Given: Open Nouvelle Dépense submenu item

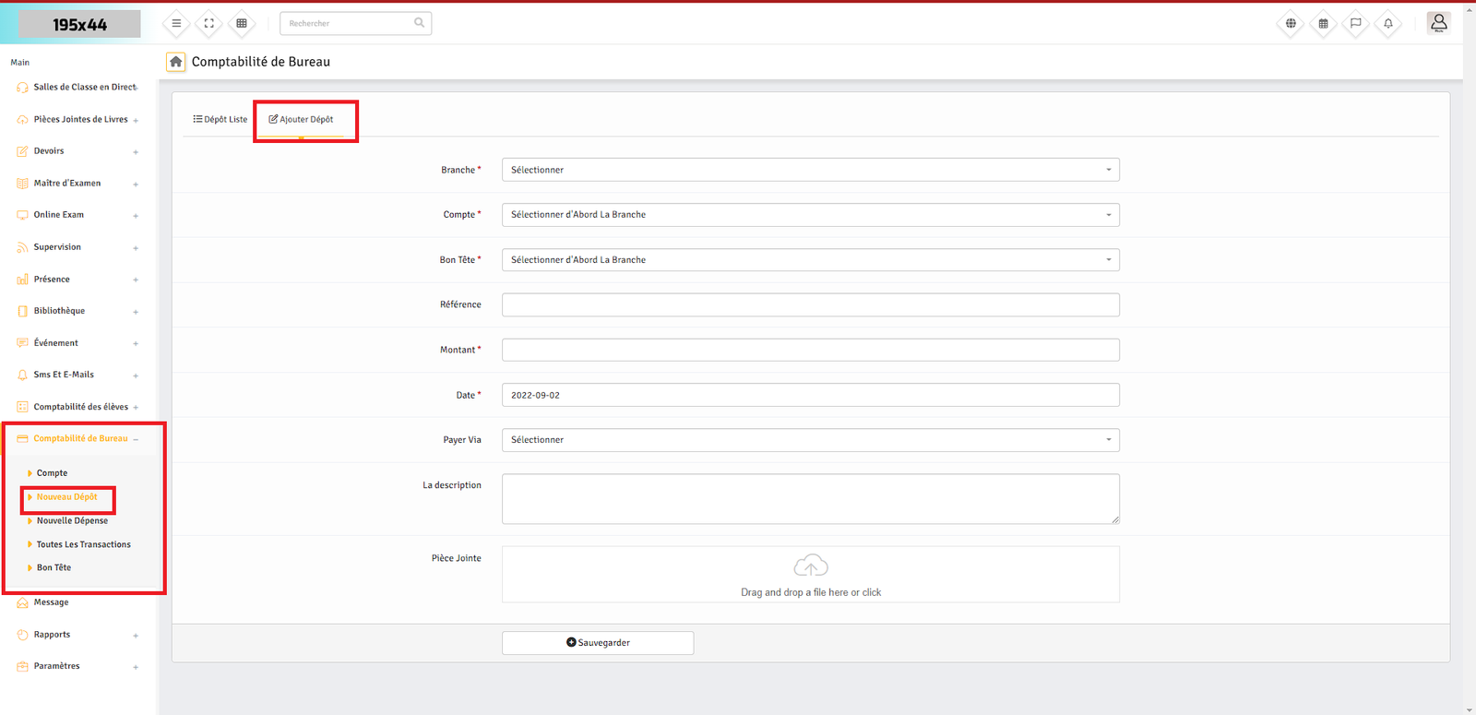Looking at the screenshot, I should point(72,520).
